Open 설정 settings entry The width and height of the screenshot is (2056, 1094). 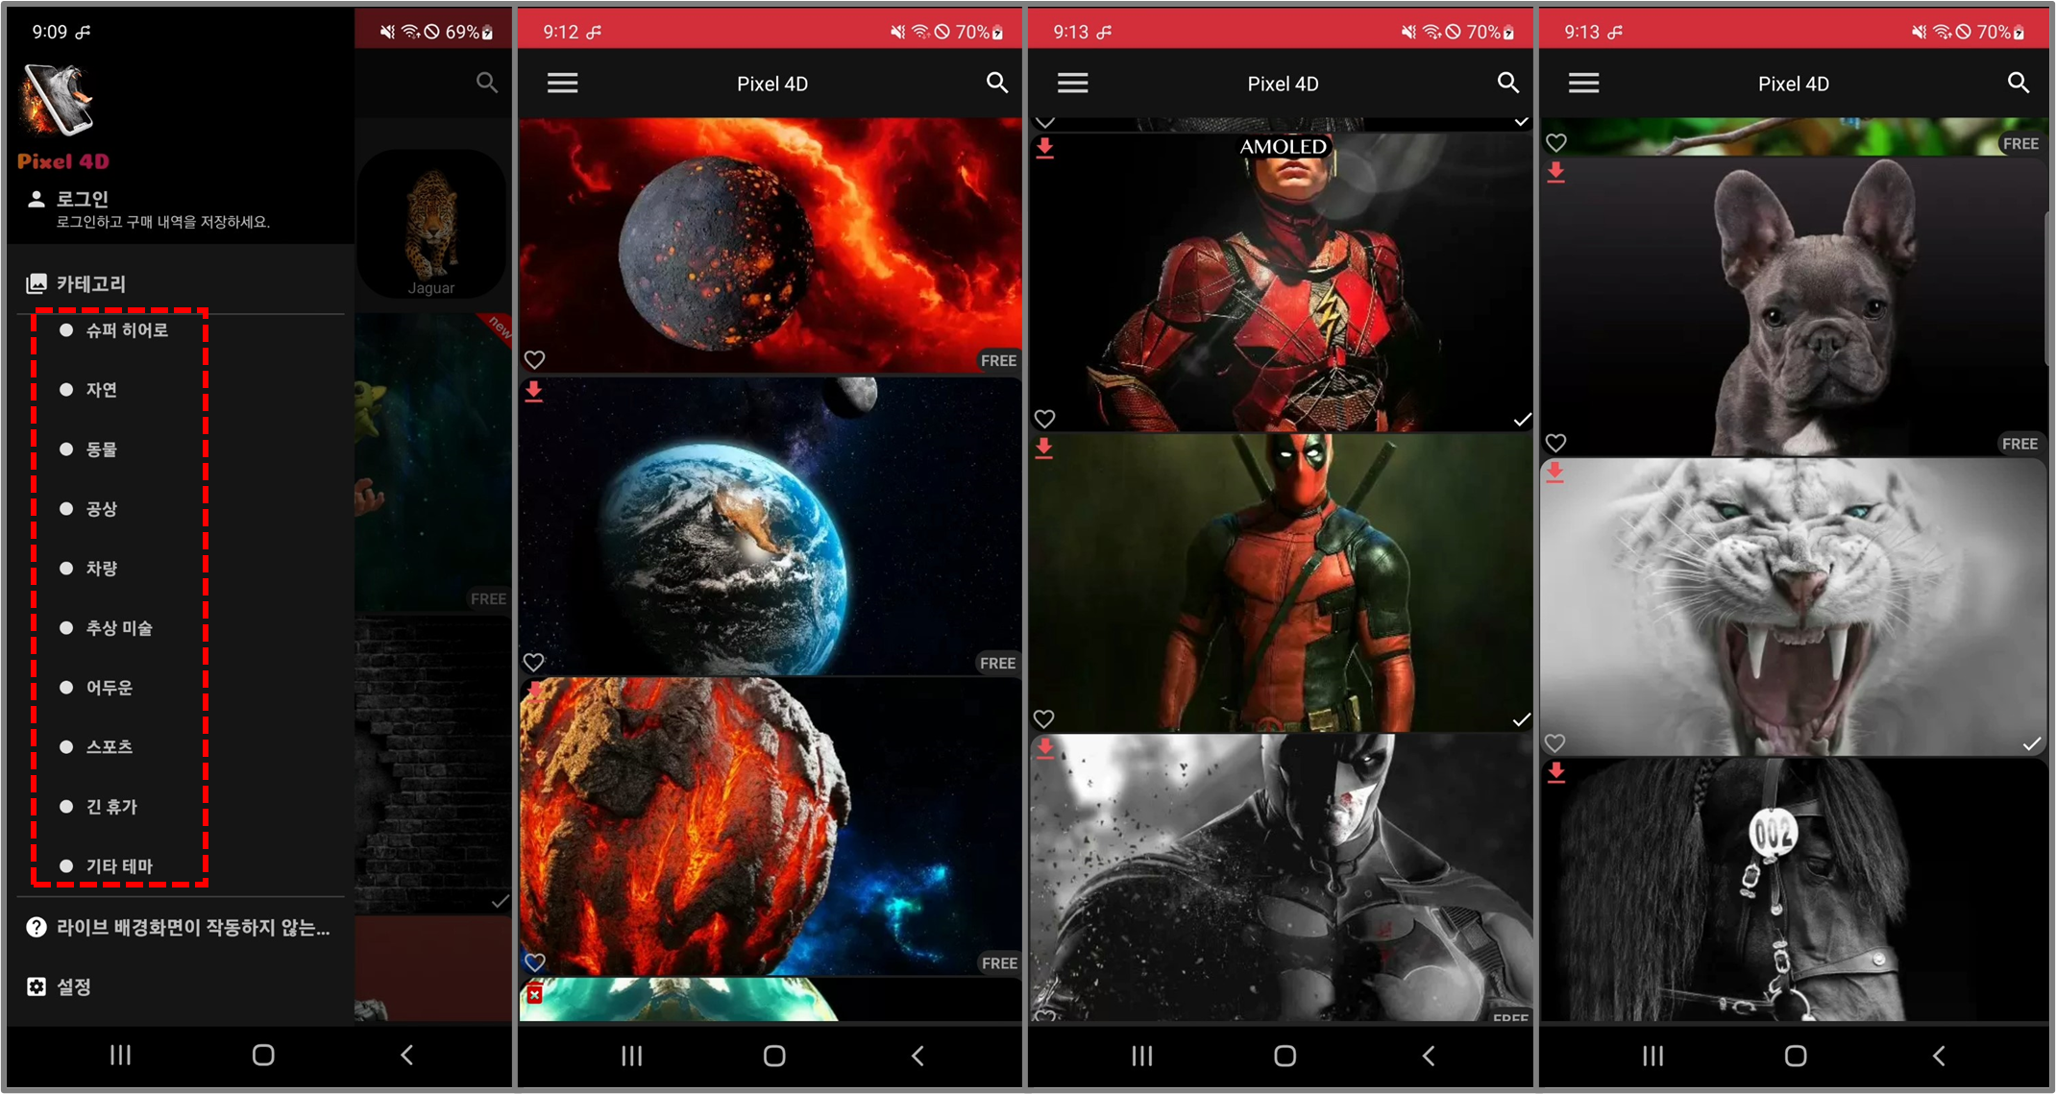(x=59, y=987)
